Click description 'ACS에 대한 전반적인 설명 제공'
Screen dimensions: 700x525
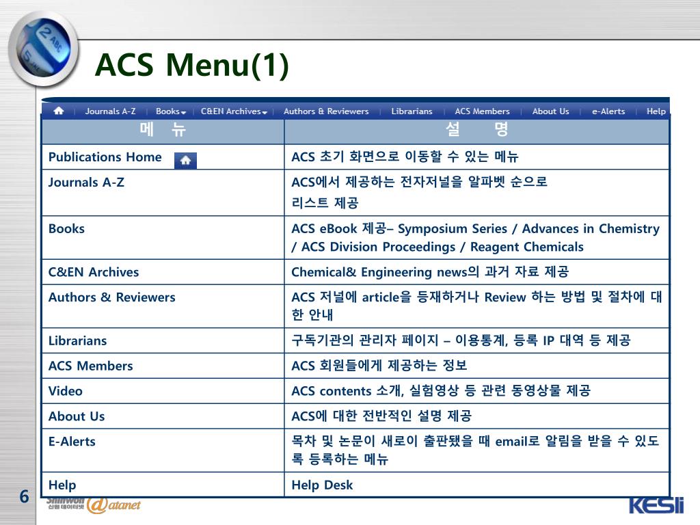click(x=381, y=416)
